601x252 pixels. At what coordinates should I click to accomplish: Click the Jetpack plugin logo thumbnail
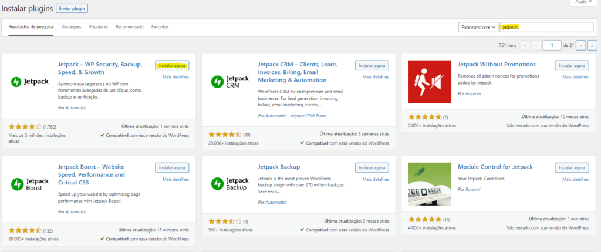click(29, 82)
